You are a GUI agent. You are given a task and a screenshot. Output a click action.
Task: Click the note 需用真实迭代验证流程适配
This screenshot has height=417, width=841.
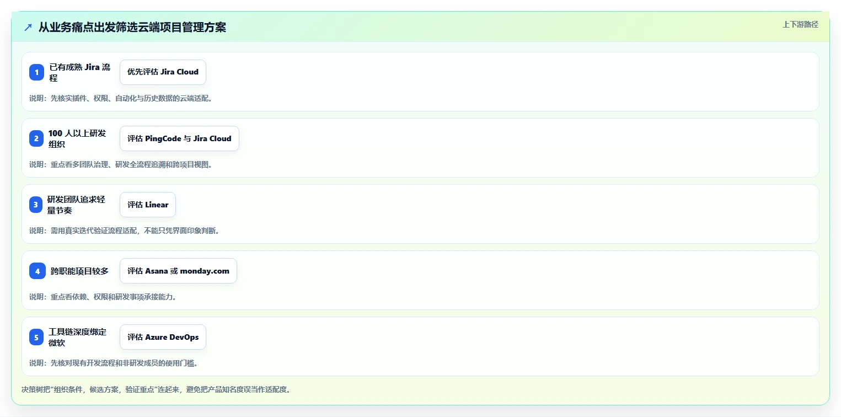(124, 231)
